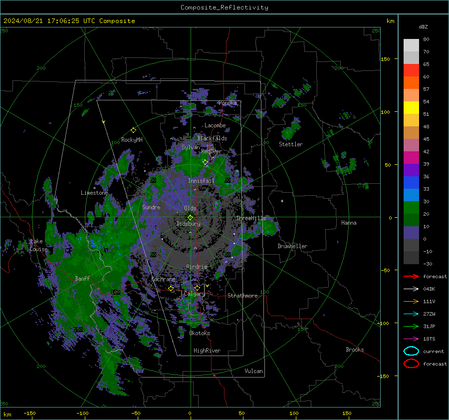This screenshot has width=449, height=420.
Task: Click the Composite_Reflectivity title
Action: point(224,7)
